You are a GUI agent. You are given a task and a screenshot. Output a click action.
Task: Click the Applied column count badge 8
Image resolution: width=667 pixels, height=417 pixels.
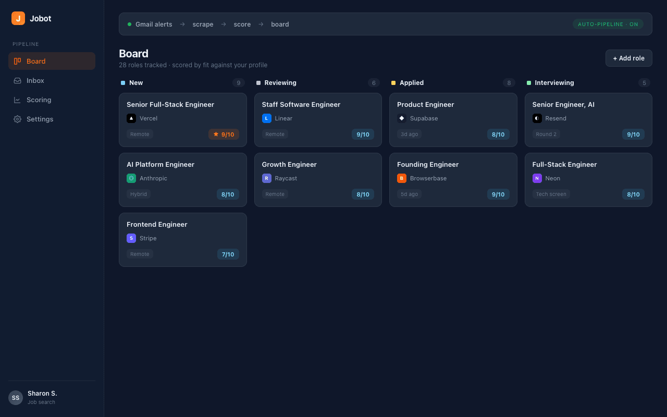click(x=509, y=83)
